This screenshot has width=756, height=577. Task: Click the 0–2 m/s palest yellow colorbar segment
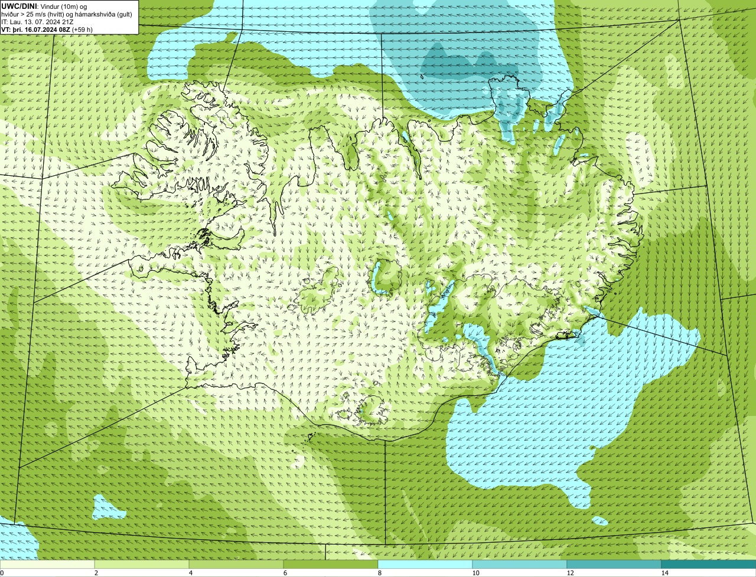pyautogui.click(x=47, y=564)
